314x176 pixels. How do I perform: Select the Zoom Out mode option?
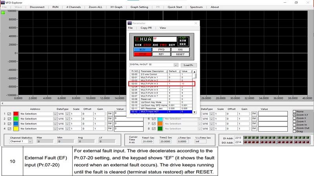tap(294, 128)
